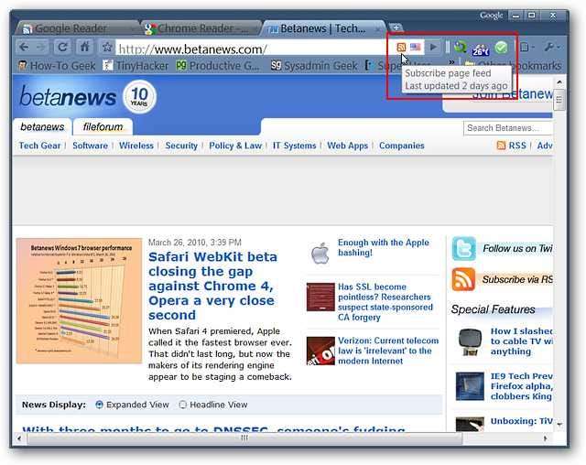Open Verizon telecom law article
The height and width of the screenshot is (465, 586).
388,351
